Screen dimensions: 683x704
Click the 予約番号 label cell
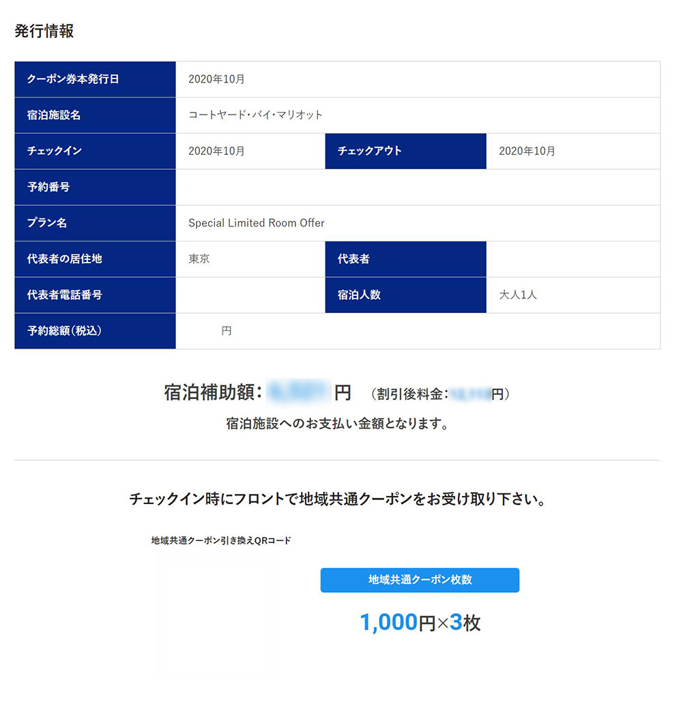pos(95,187)
